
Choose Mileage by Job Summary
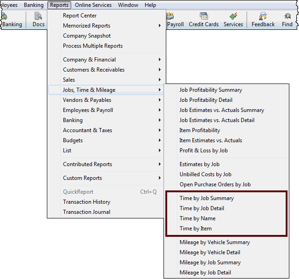pyautogui.click(x=226, y=262)
